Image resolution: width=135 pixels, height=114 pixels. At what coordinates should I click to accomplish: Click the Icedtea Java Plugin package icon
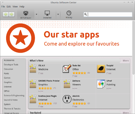coord(33,99)
